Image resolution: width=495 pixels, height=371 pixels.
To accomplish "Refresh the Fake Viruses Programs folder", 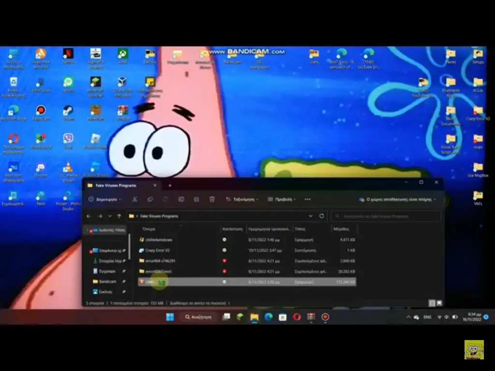I will click(x=321, y=216).
